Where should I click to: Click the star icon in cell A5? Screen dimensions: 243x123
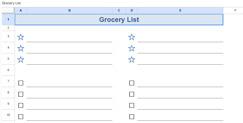(x=21, y=60)
